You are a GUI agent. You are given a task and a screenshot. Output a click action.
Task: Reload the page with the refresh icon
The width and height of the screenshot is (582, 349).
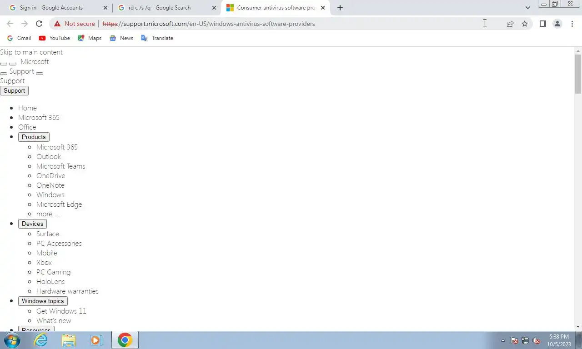[39, 24]
